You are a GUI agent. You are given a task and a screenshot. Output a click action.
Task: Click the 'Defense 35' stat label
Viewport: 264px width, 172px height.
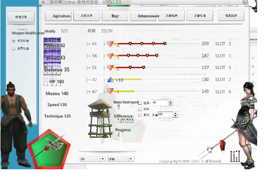(x=57, y=70)
